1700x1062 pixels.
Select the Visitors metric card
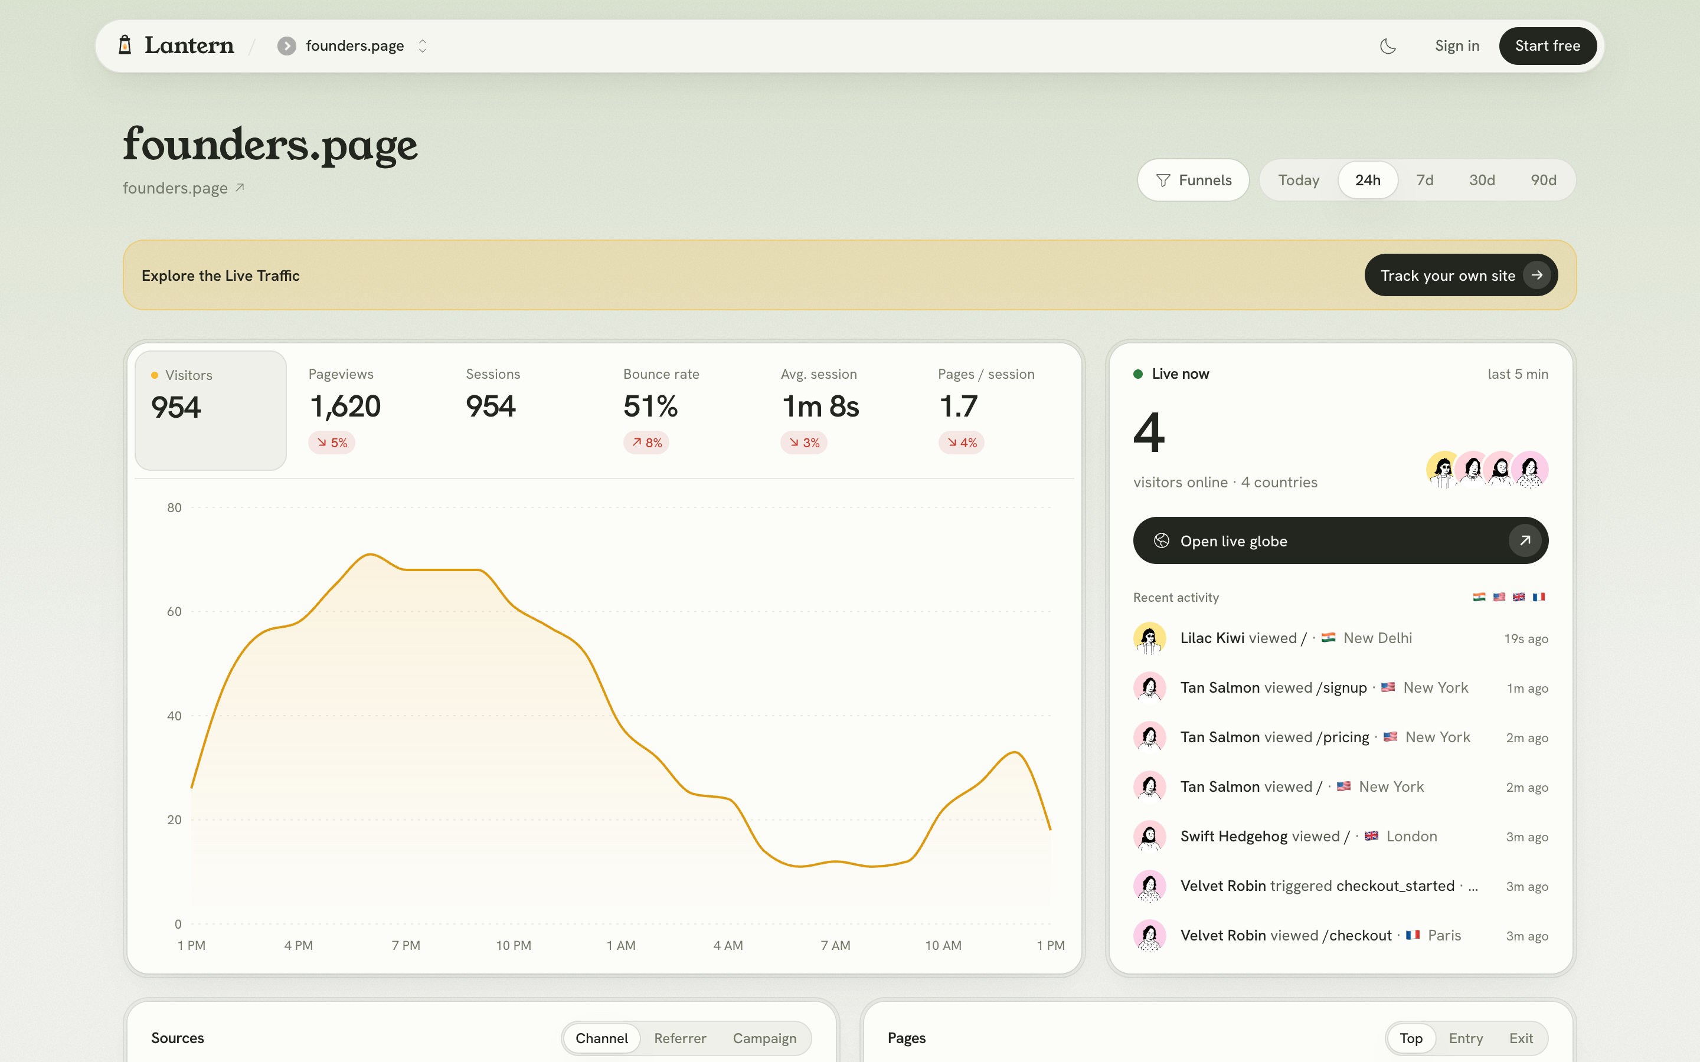tap(211, 410)
